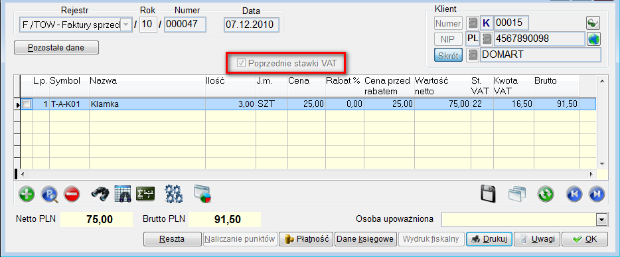Click the Rabat % column header
Screen dimensions: 620x257
click(345, 86)
